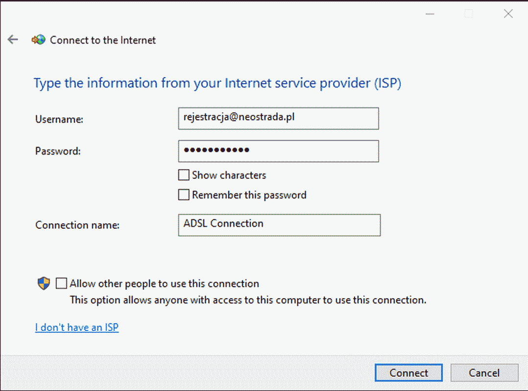Click the Connection name: label

coord(77,225)
